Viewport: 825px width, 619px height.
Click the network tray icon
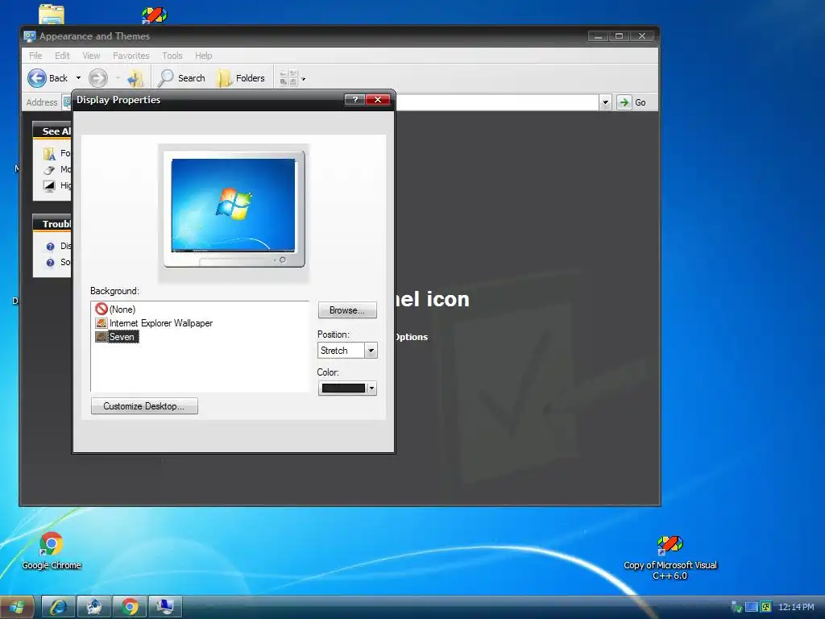736,607
